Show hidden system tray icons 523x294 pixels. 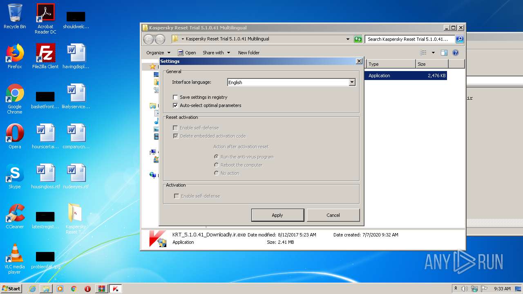click(456, 289)
